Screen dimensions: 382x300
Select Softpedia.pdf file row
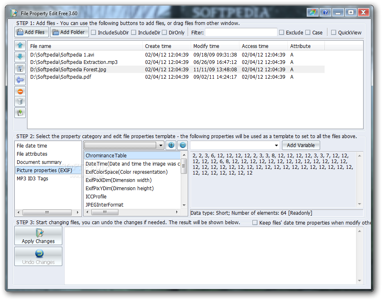(x=177, y=77)
